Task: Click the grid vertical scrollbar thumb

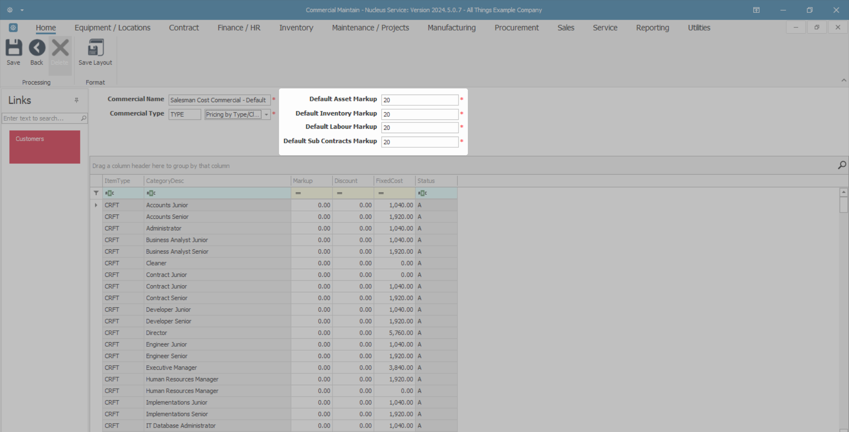Action: (843, 205)
